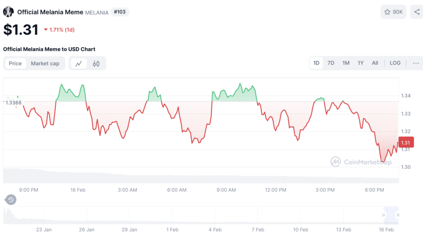423x235 pixels.
Task: Switch chart to Price view
Action: tap(15, 64)
